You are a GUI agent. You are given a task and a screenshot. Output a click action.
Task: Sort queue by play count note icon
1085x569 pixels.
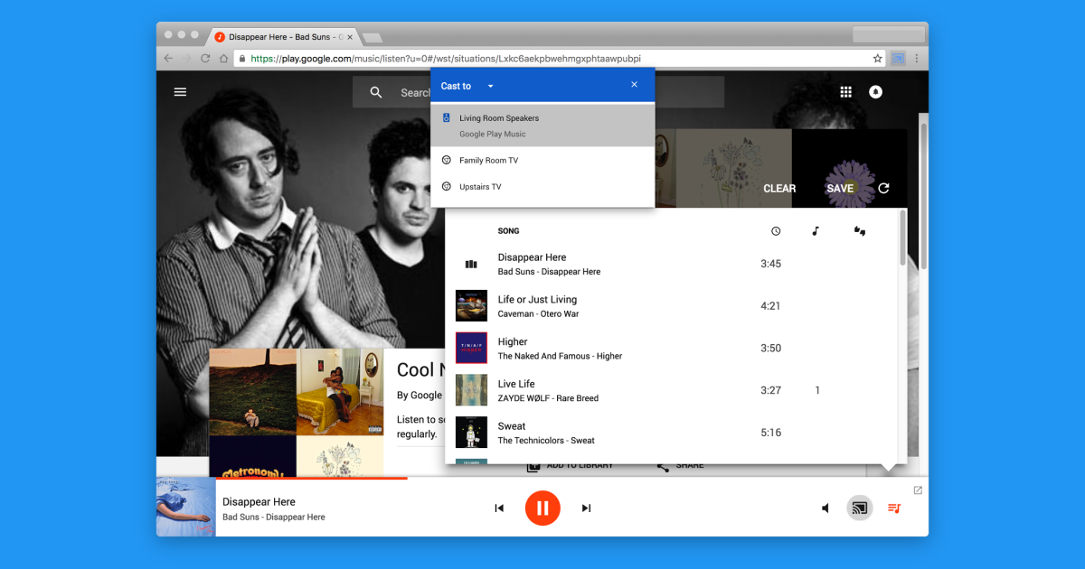pyautogui.click(x=816, y=231)
